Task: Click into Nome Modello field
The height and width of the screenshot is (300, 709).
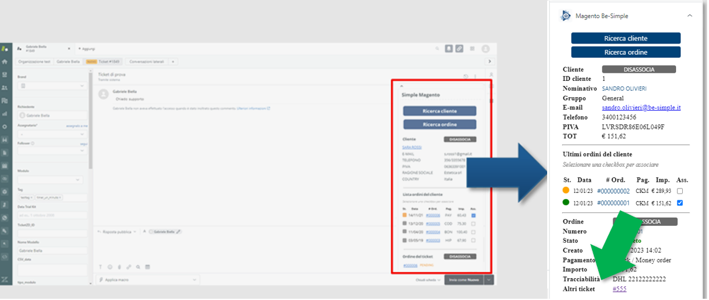Action: [52, 250]
